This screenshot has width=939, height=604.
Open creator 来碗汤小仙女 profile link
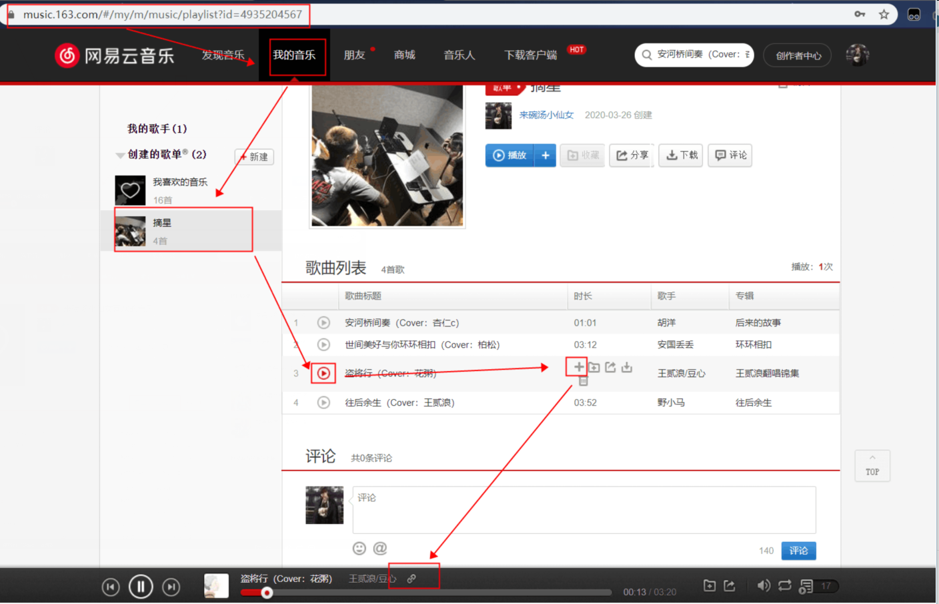click(546, 115)
